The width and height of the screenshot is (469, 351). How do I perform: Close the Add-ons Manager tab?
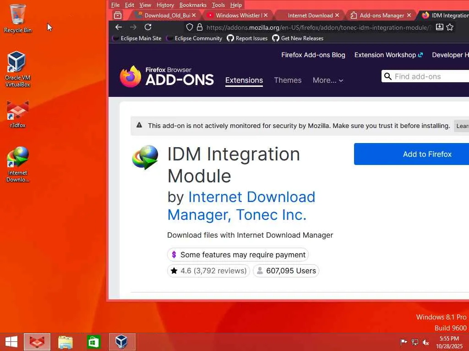409,15
